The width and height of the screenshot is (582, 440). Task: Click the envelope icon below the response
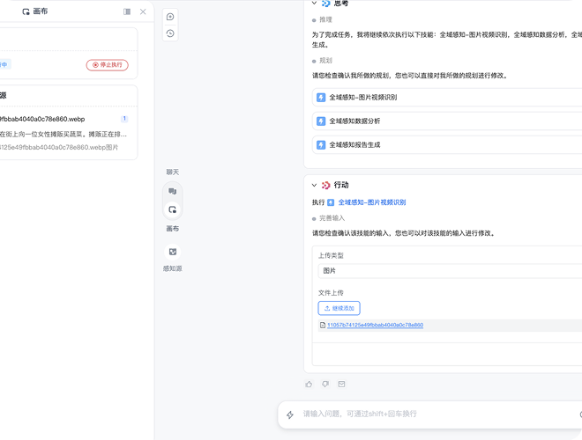342,384
